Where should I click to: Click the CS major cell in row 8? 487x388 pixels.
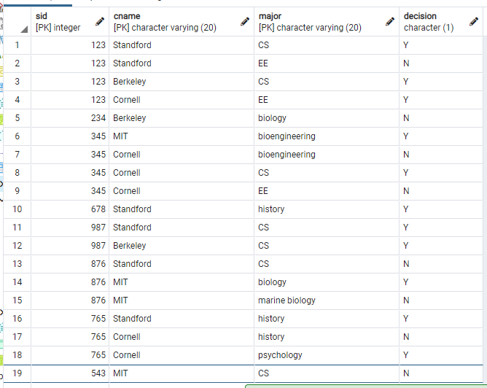327,173
